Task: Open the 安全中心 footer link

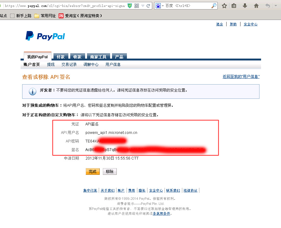Action: [x=156, y=190]
